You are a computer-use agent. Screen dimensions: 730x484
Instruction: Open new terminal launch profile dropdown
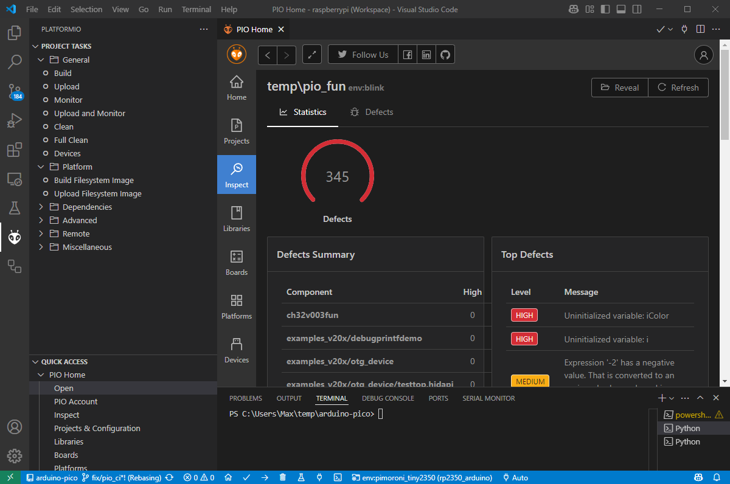(672, 398)
